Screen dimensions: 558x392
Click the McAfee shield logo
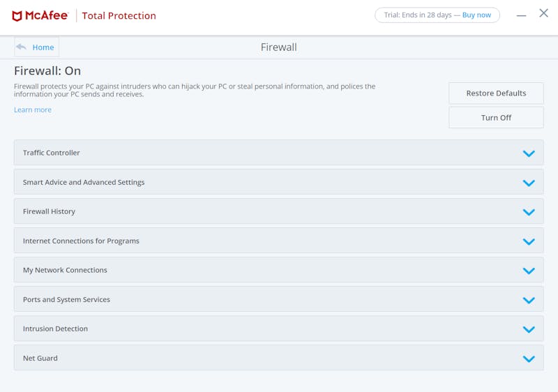pyautogui.click(x=17, y=16)
